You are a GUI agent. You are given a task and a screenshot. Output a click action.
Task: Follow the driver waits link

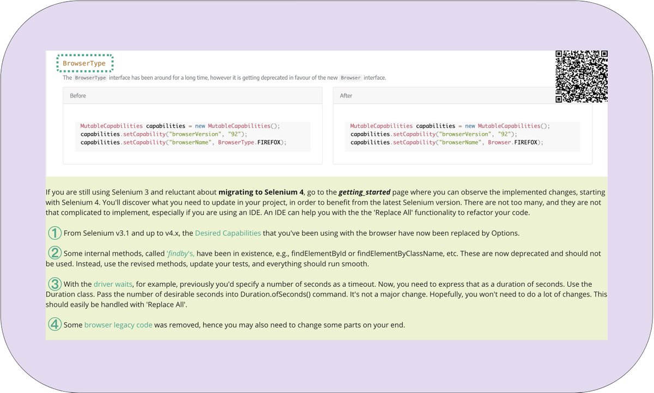[113, 284]
